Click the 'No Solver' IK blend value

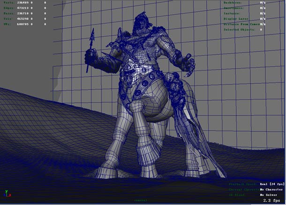[x=269, y=195]
